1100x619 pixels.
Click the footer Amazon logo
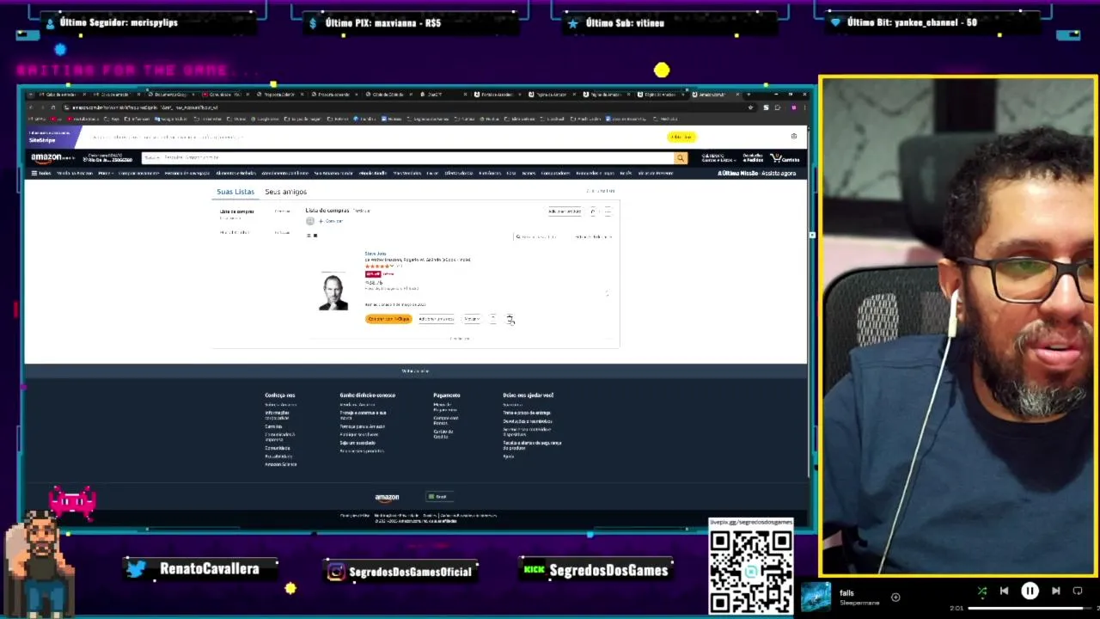387,497
